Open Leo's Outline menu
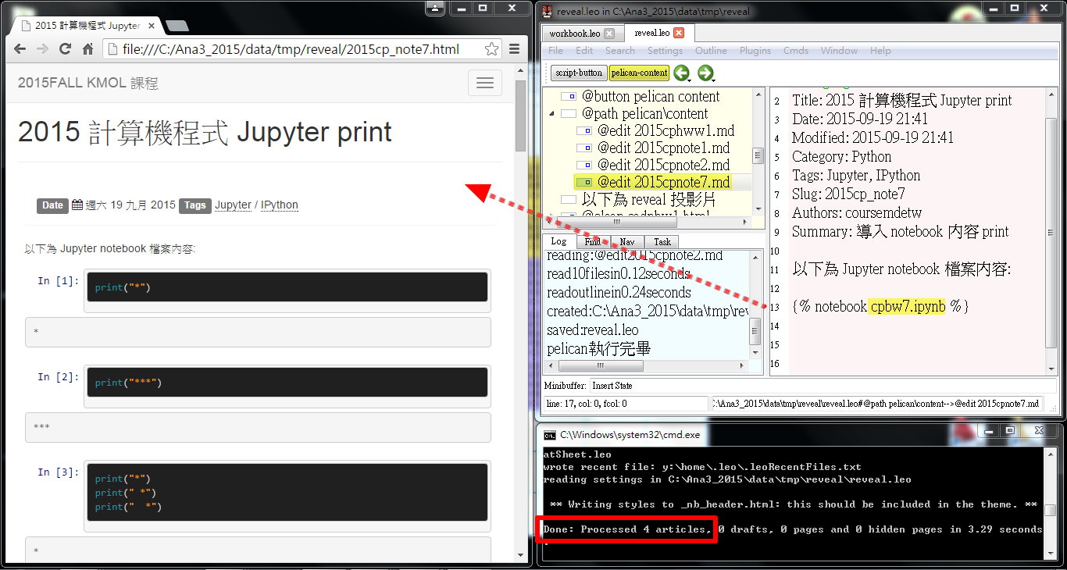1067x570 pixels. coord(711,51)
